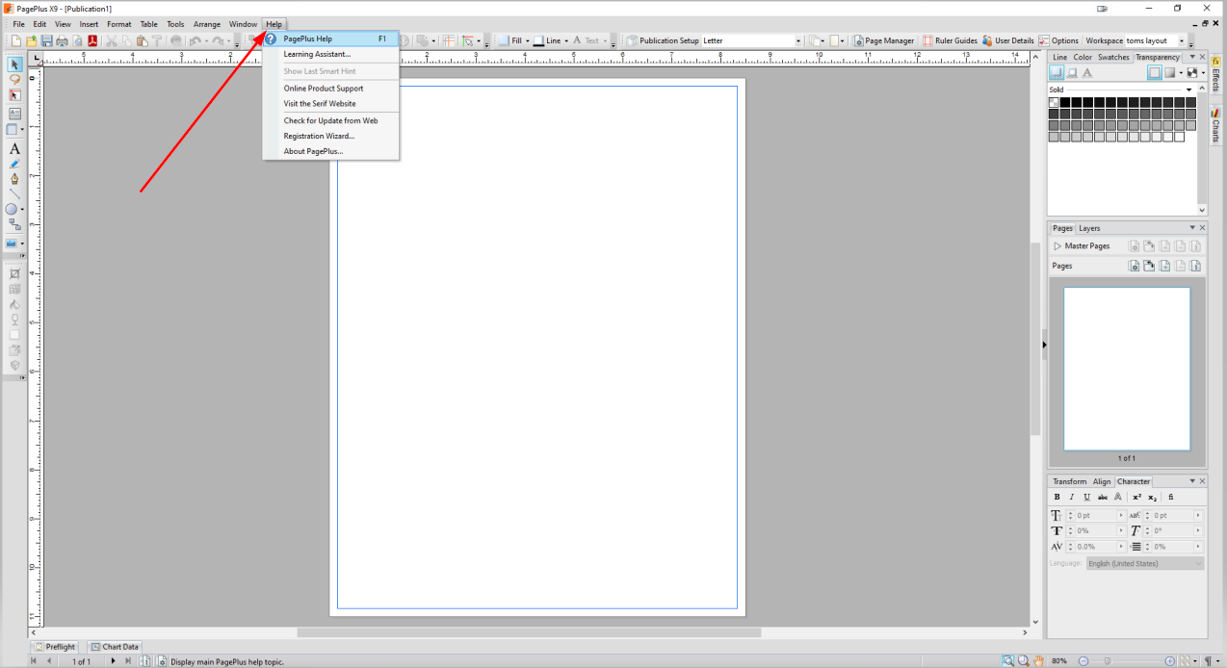Click the Format Painter icon

(x=157, y=40)
